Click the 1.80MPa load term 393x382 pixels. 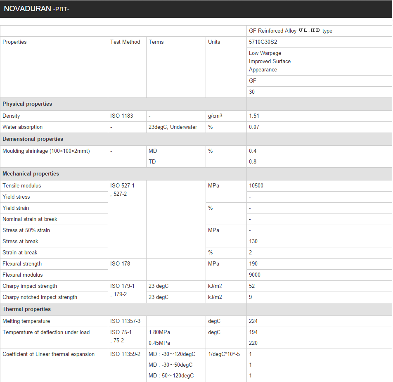159,332
